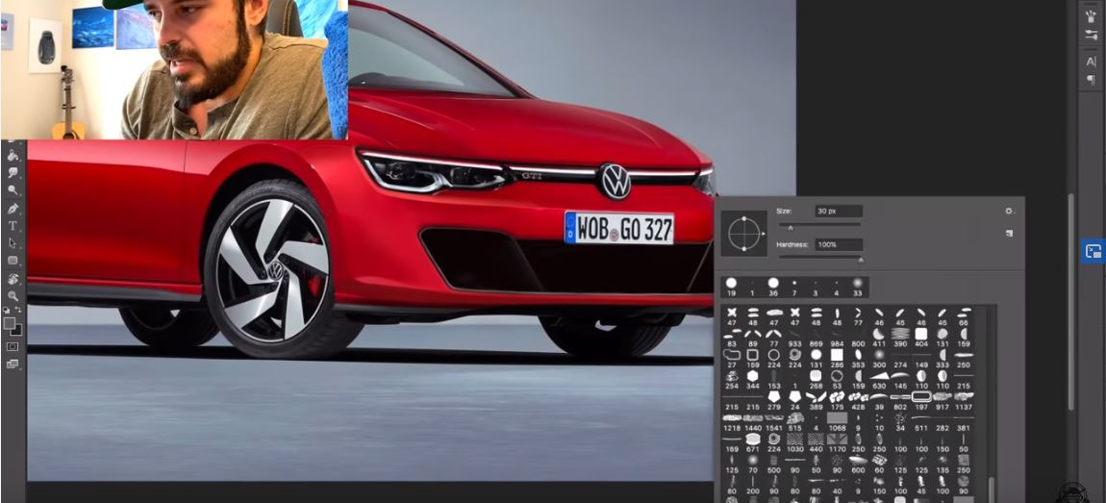The height and width of the screenshot is (503, 1106).
Task: Reset to default foreground and background colors
Action: coord(6,312)
